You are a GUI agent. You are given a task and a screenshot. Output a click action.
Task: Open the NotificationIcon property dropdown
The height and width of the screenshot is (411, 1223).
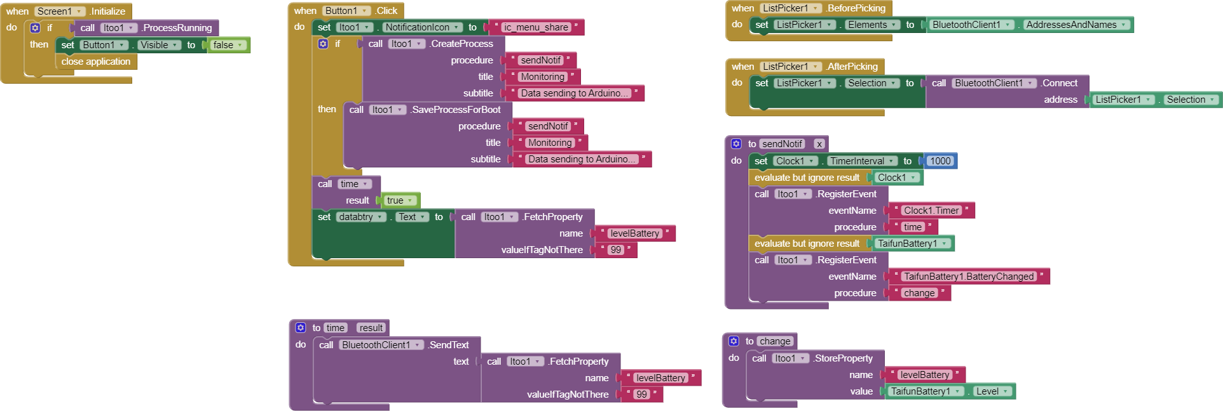click(x=422, y=27)
